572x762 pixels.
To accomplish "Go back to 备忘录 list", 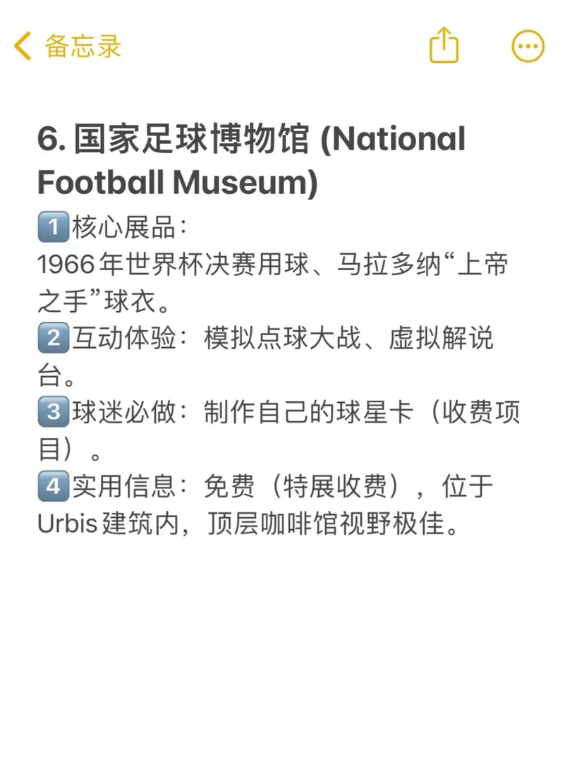I will 83,46.
